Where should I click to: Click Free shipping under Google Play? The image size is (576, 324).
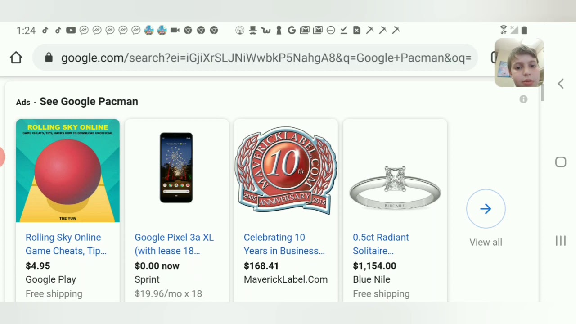(54, 294)
